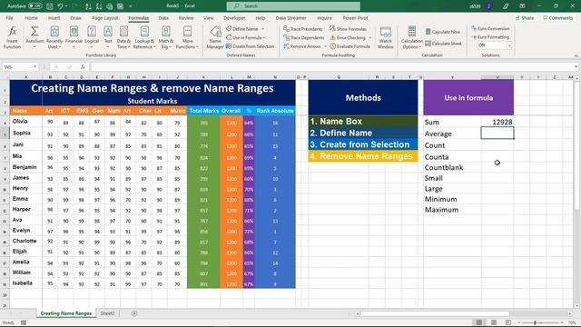This screenshot has width=581, height=327.
Task: Select the Average result cell
Action: pos(497,134)
